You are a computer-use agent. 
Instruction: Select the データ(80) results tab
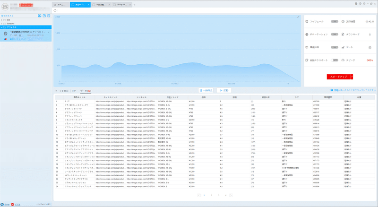(x=86, y=91)
